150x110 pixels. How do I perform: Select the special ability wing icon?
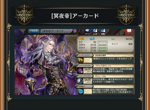pos(81,91)
